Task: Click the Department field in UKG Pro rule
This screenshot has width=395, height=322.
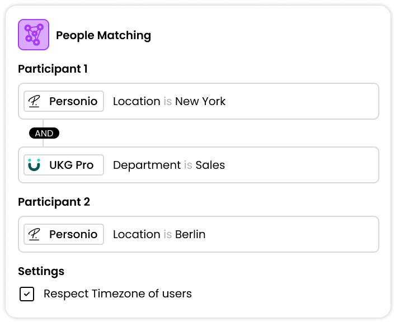Action: (x=147, y=165)
